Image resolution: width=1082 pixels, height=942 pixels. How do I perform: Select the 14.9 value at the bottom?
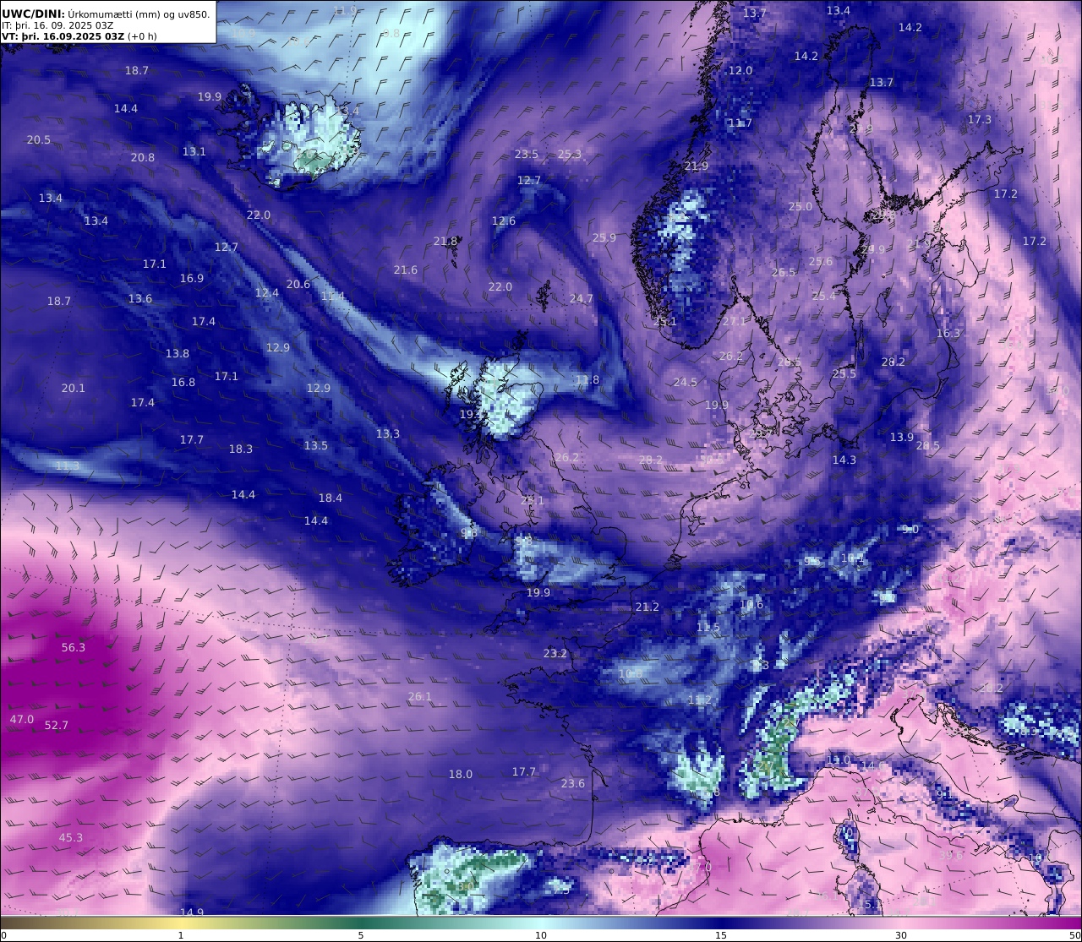point(192,912)
